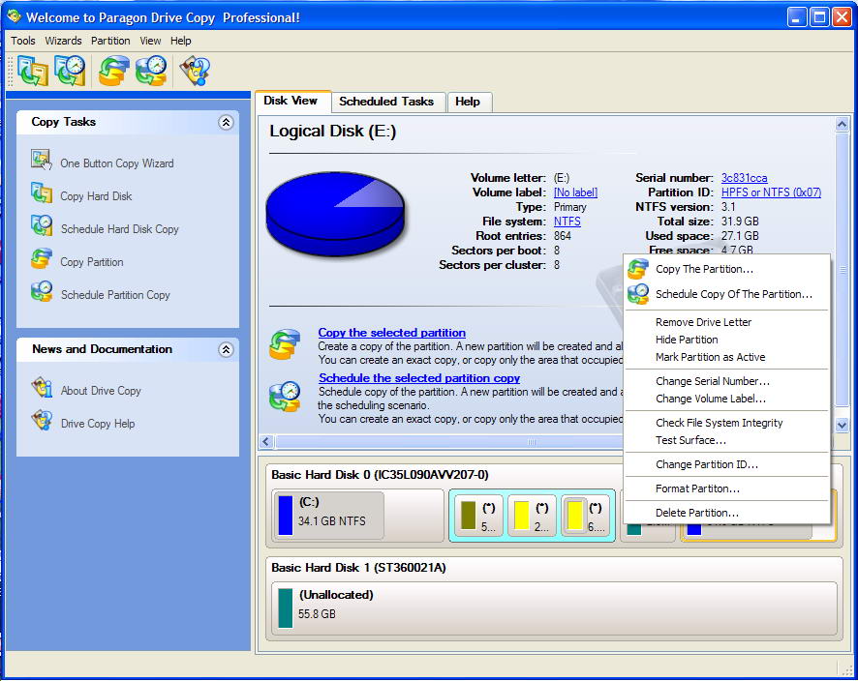858x681 pixels.
Task: Open the Wizards menu
Action: click(63, 41)
